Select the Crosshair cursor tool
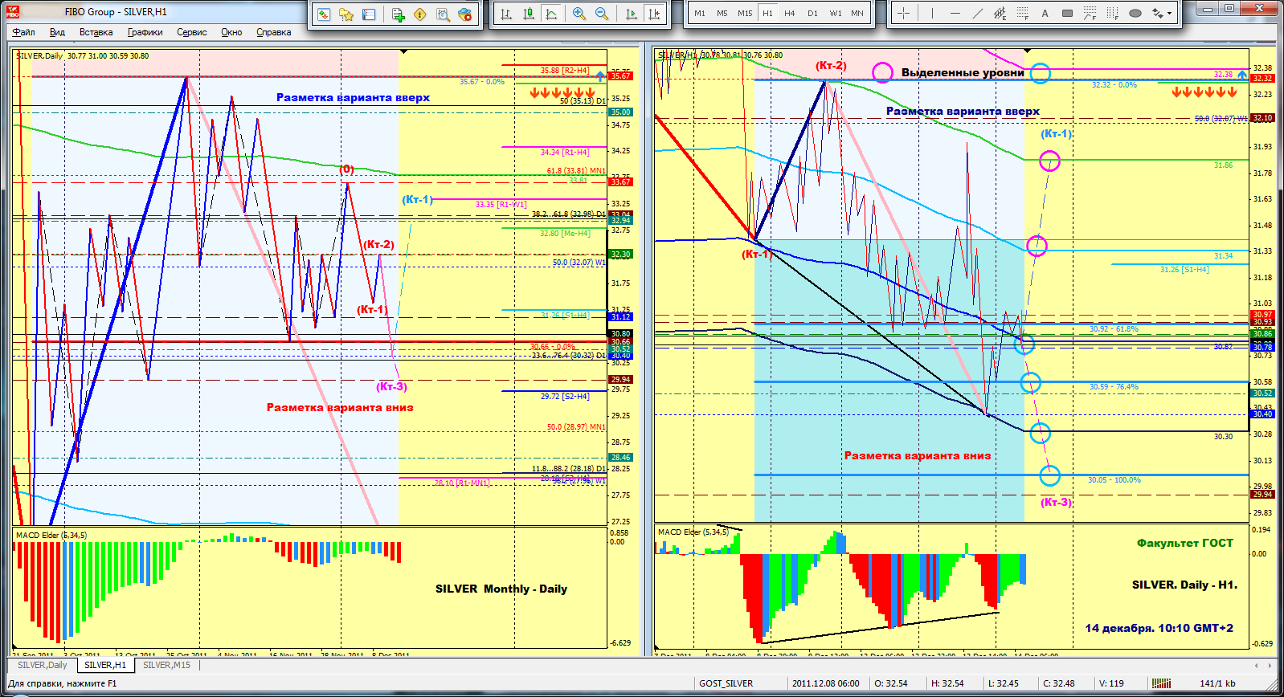This screenshot has height=697, width=1284. click(904, 13)
